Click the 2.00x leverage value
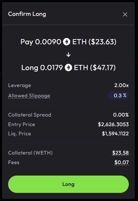Screen dimensions: 138x201 (x=121, y=85)
